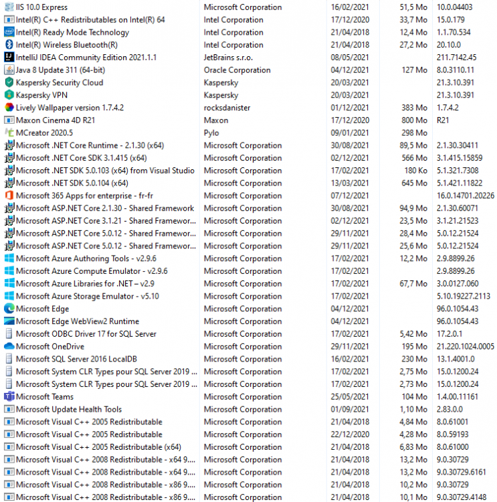Click the Visual C++ 2005 Redistributable (x64) icon
497x502 pixels.
(x=9, y=446)
